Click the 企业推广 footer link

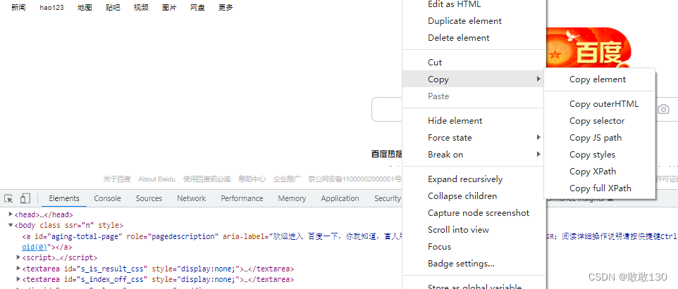coord(287,179)
